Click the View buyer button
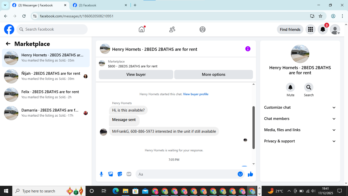Viewport: 348px width, 196px height. 136,75
